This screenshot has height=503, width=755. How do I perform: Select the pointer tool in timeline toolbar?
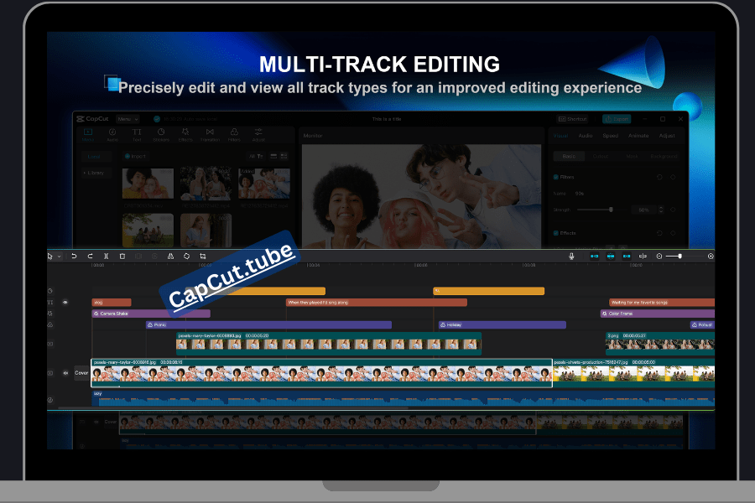(50, 257)
